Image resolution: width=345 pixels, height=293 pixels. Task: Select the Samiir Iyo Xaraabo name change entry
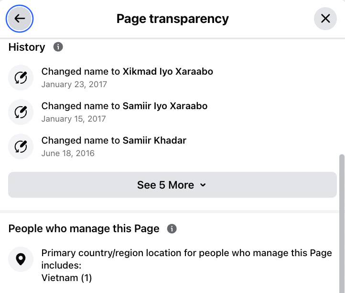click(124, 106)
